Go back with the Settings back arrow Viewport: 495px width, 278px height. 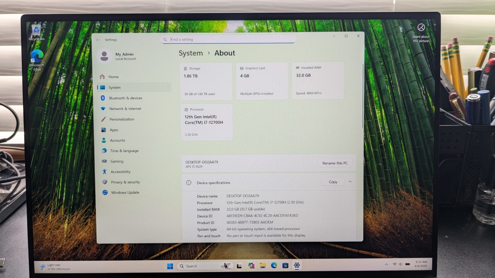click(98, 40)
